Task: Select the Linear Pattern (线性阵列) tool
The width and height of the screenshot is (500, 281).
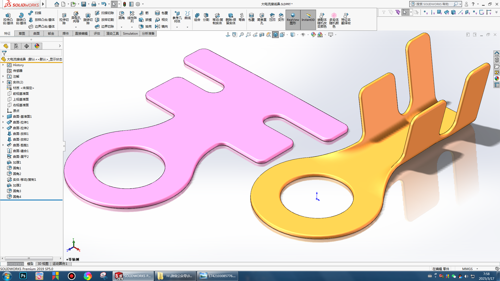Action: pos(132,17)
